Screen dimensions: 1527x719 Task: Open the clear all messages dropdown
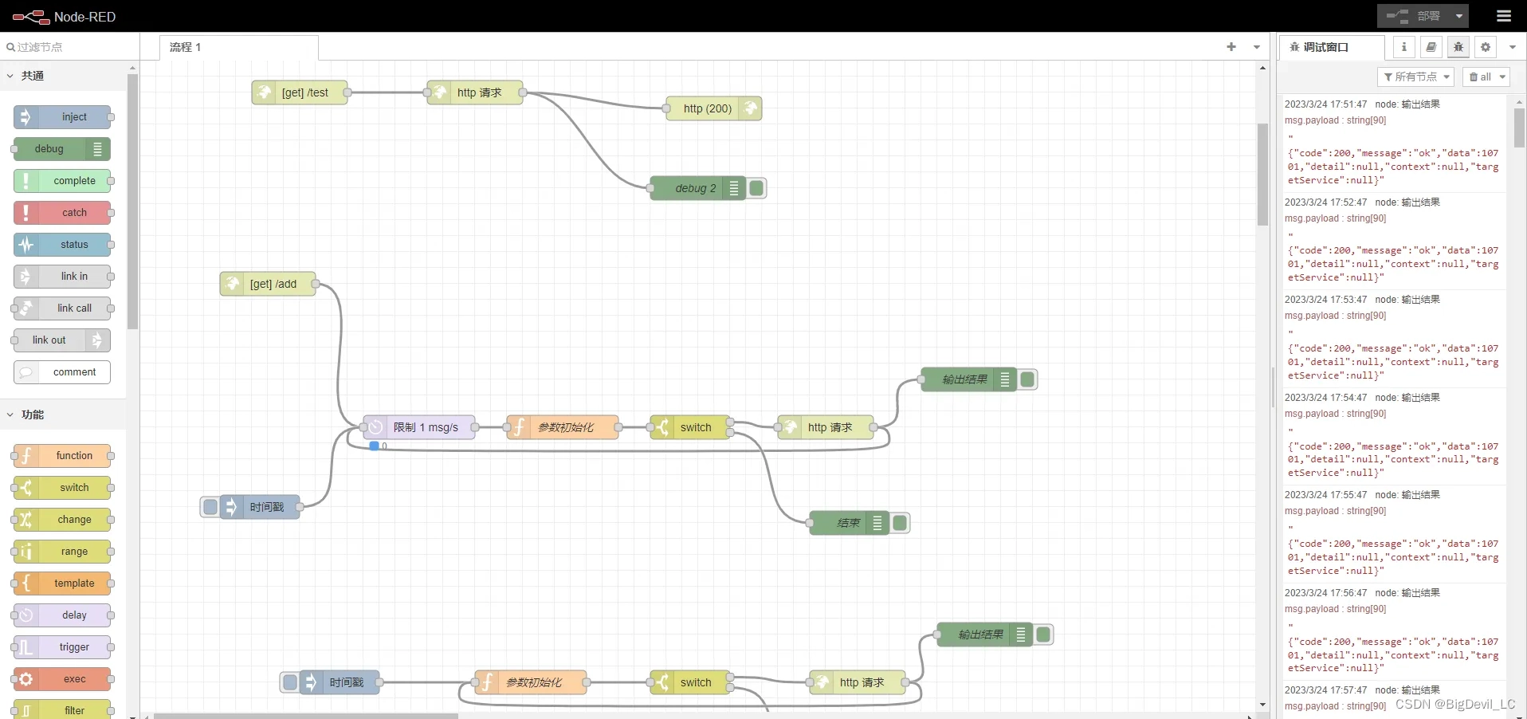coord(1486,77)
